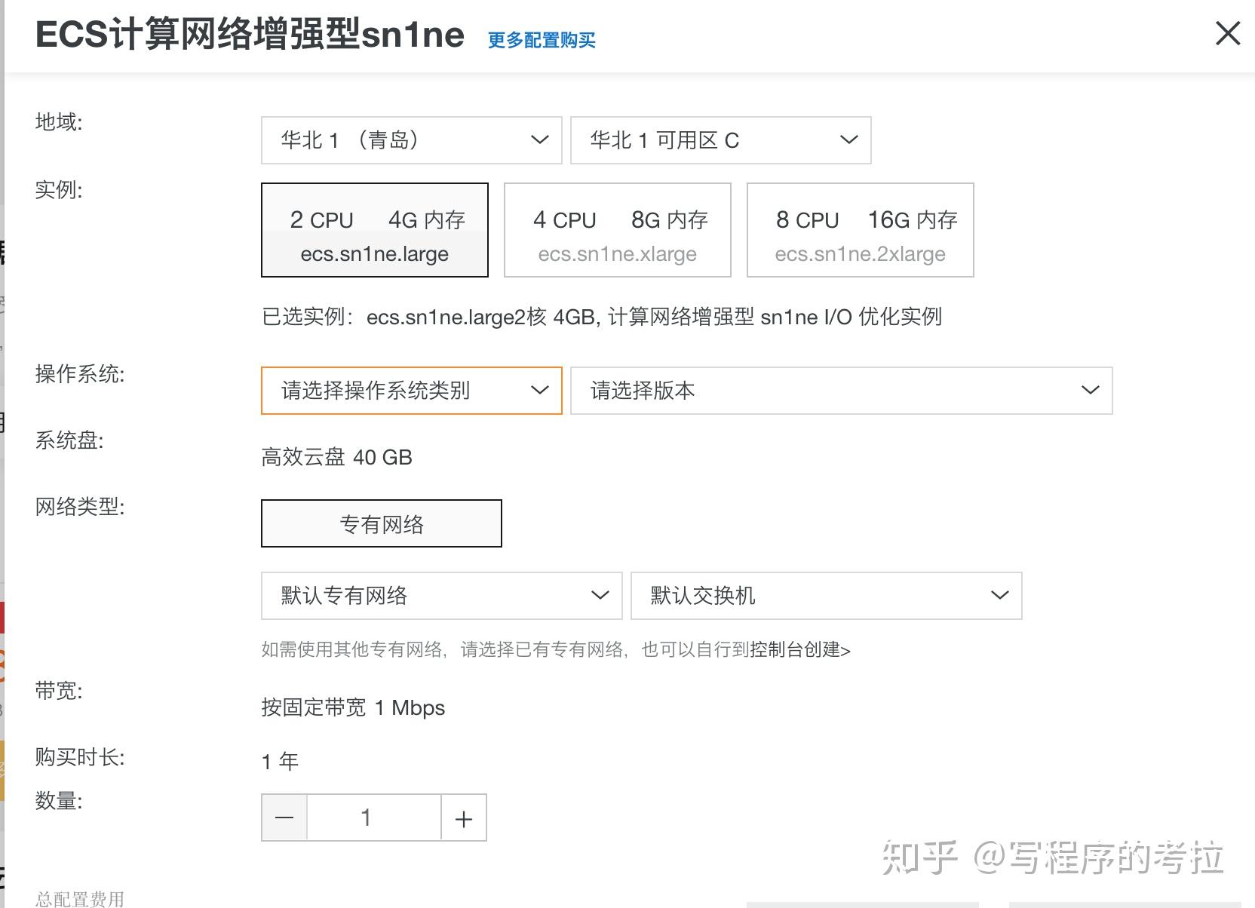Select the 4 CPU 8G ecs.sn1ne.xlarge instance

pos(618,230)
